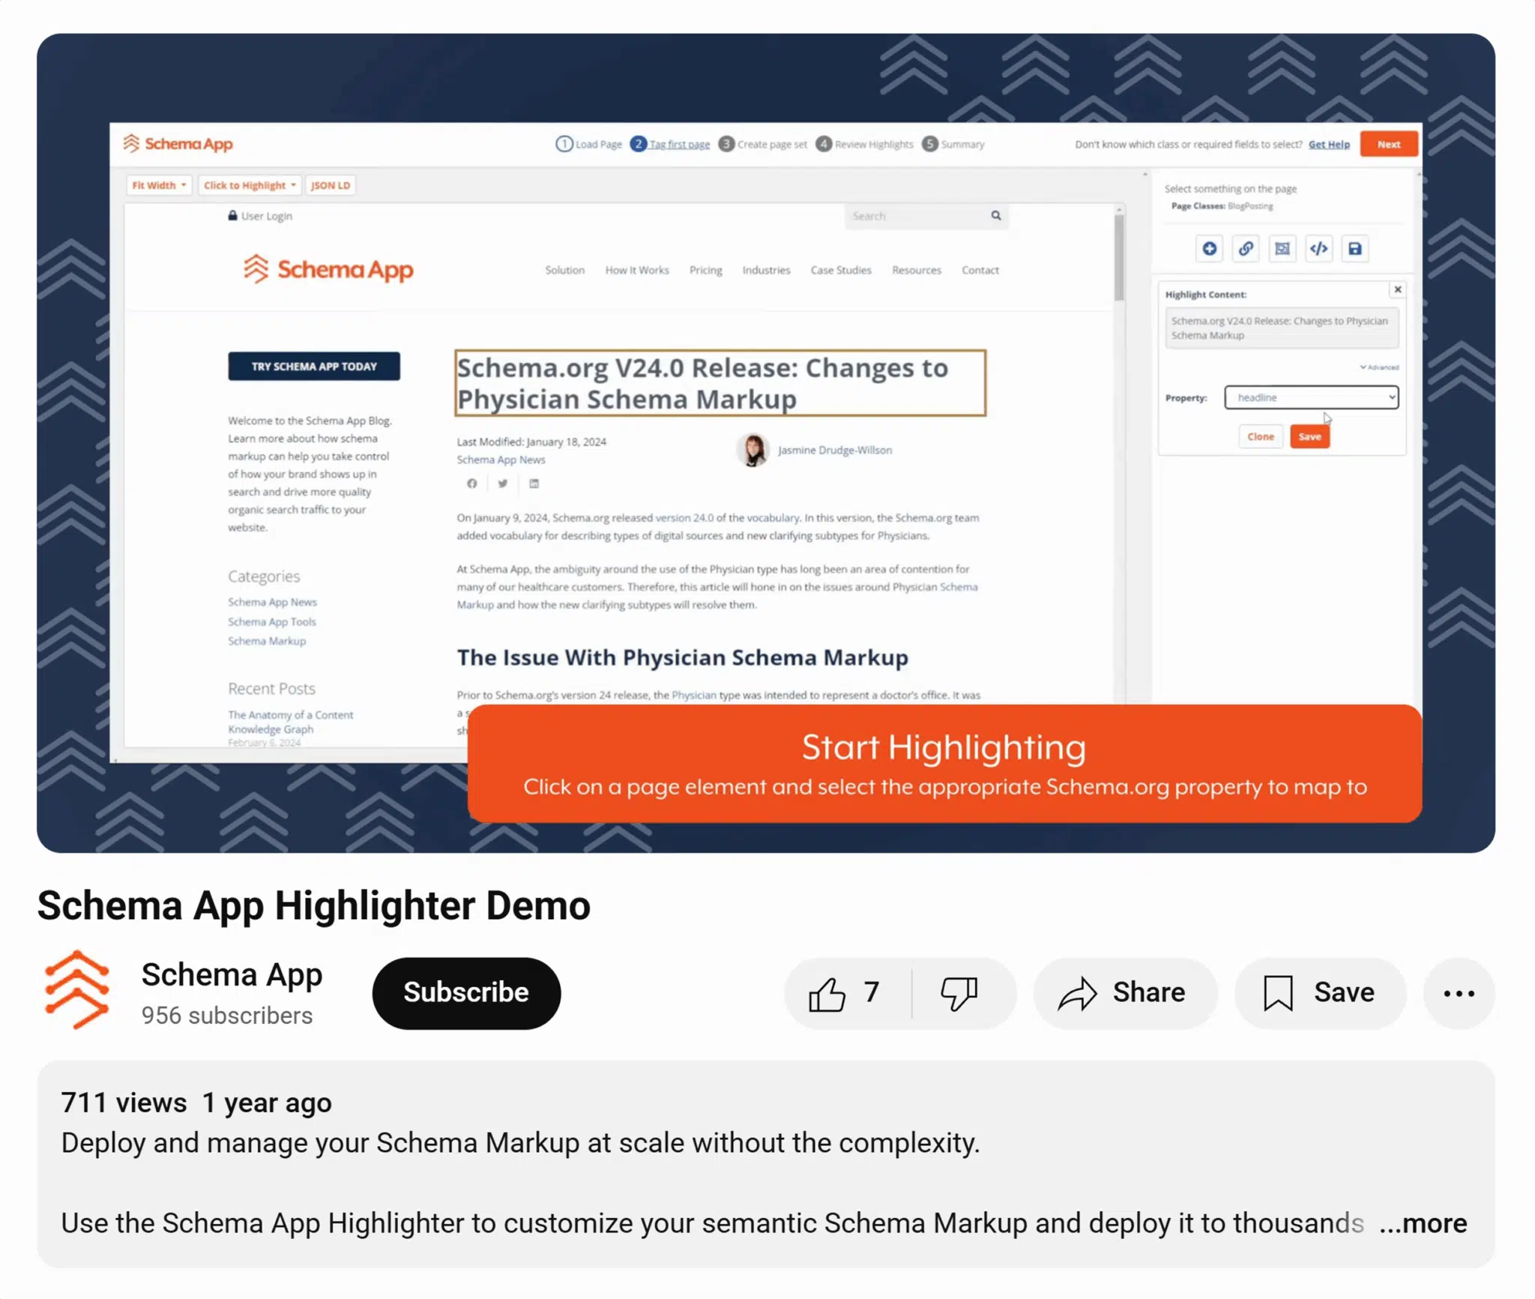
Task: Click the embedded page vertical scrollbar
Action: [x=1118, y=257]
